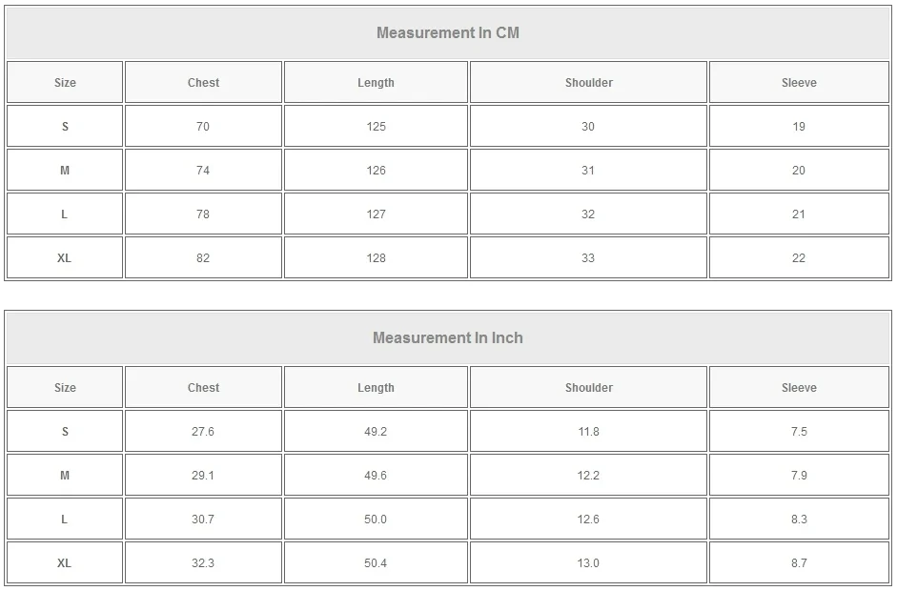Select the Chest header in the CM table
The image size is (897, 591).
(203, 83)
